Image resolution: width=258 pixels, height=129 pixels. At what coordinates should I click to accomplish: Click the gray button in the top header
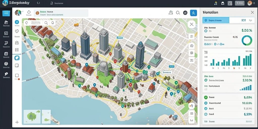pyautogui.click(x=240, y=3)
